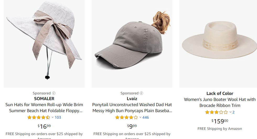This screenshot has width=257, height=139.
Task: Open Women's Juno Boater Wool Hat title
Action: point(220,102)
